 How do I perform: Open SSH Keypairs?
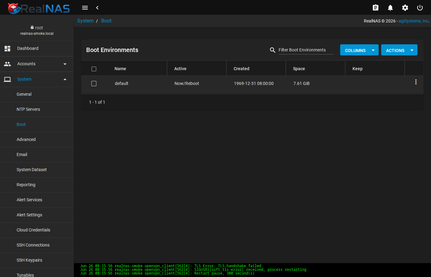click(x=37, y=260)
